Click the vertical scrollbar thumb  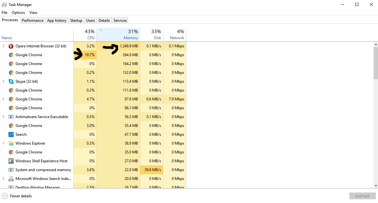point(375,63)
